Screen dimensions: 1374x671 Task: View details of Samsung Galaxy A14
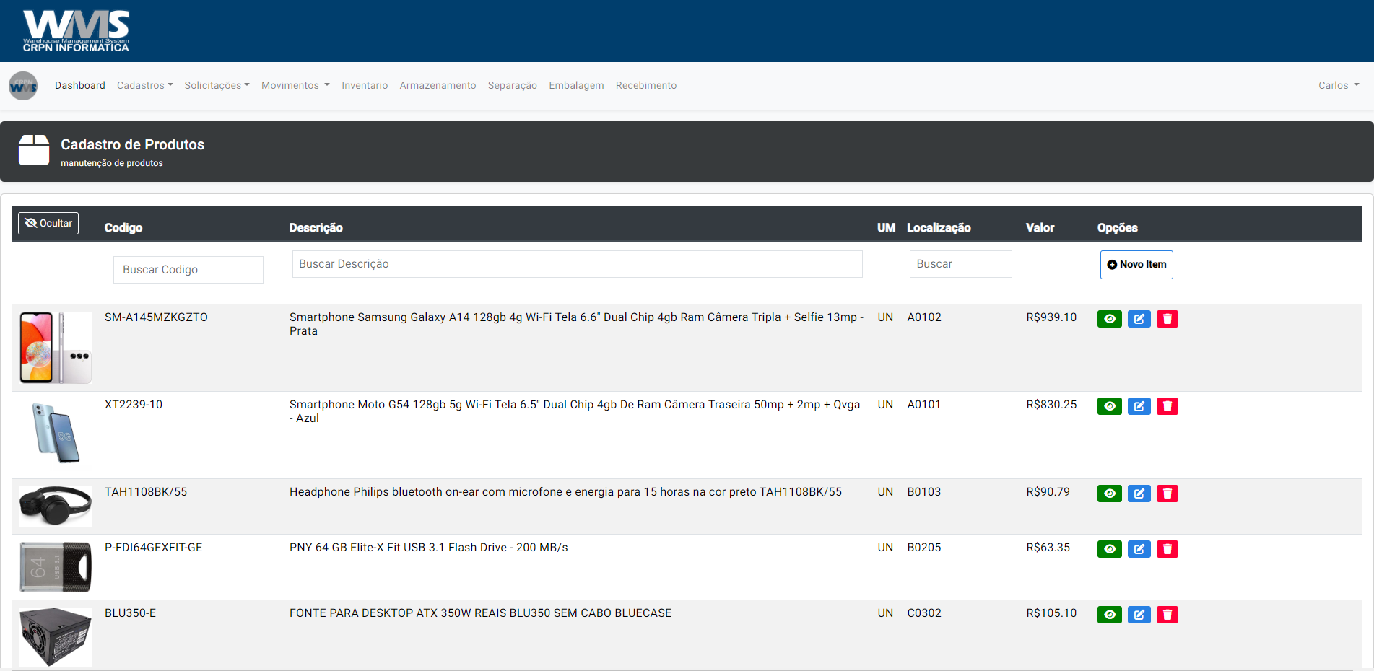click(x=1109, y=319)
